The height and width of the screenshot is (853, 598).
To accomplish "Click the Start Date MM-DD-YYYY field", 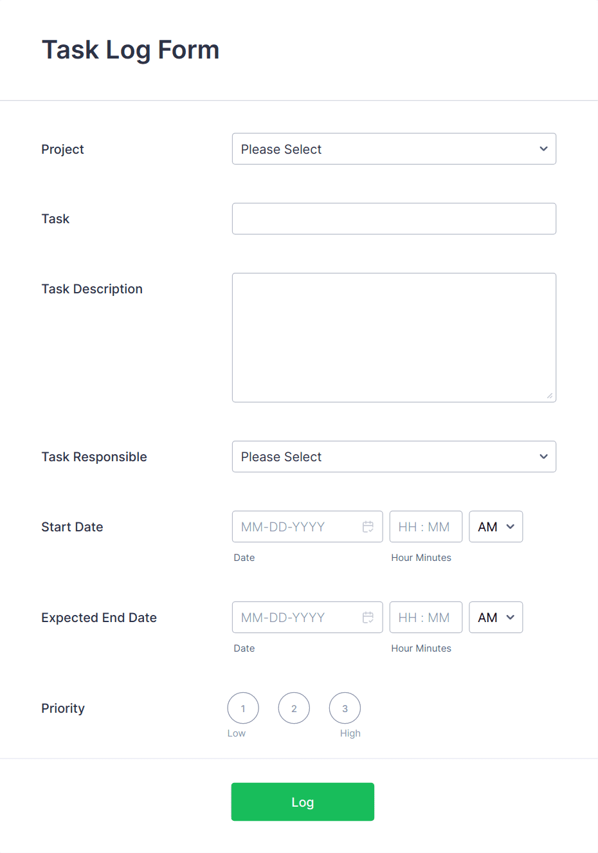I will point(296,526).
